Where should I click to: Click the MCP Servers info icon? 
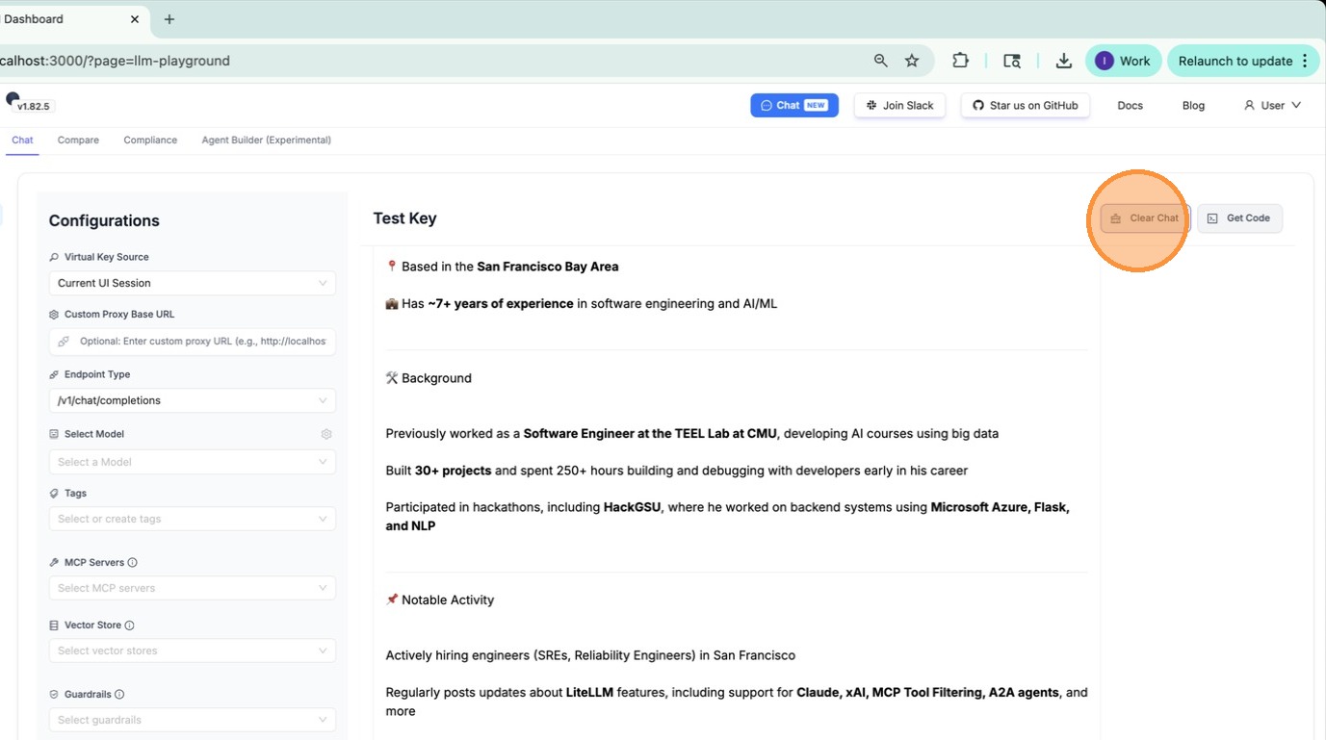(x=133, y=563)
